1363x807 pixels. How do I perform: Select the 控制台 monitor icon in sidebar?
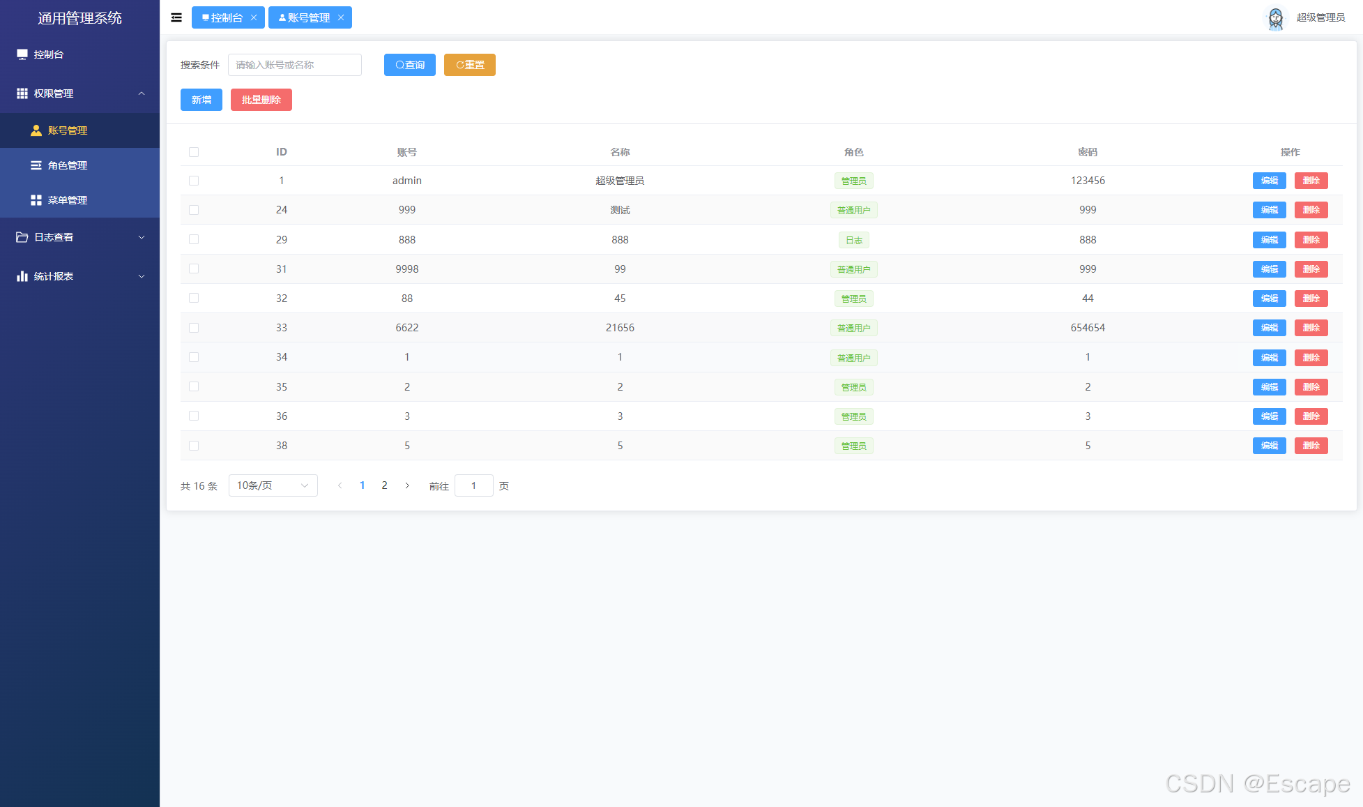pyautogui.click(x=22, y=54)
